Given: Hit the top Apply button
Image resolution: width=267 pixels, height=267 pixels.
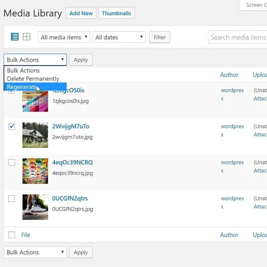Looking at the screenshot, I should click(x=81, y=60).
